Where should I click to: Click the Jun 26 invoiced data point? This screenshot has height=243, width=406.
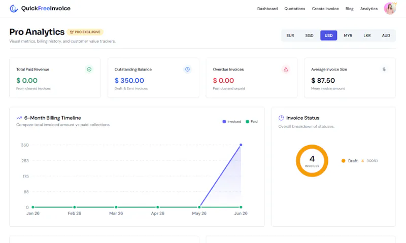[x=241, y=145]
